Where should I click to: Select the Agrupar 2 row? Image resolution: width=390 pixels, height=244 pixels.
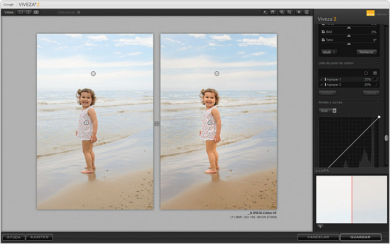pyautogui.click(x=349, y=85)
